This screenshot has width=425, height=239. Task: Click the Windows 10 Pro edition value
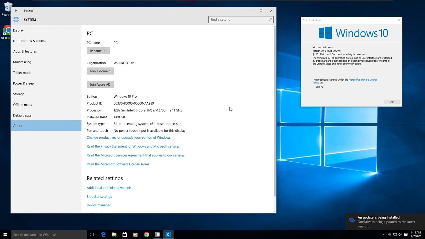125,97
